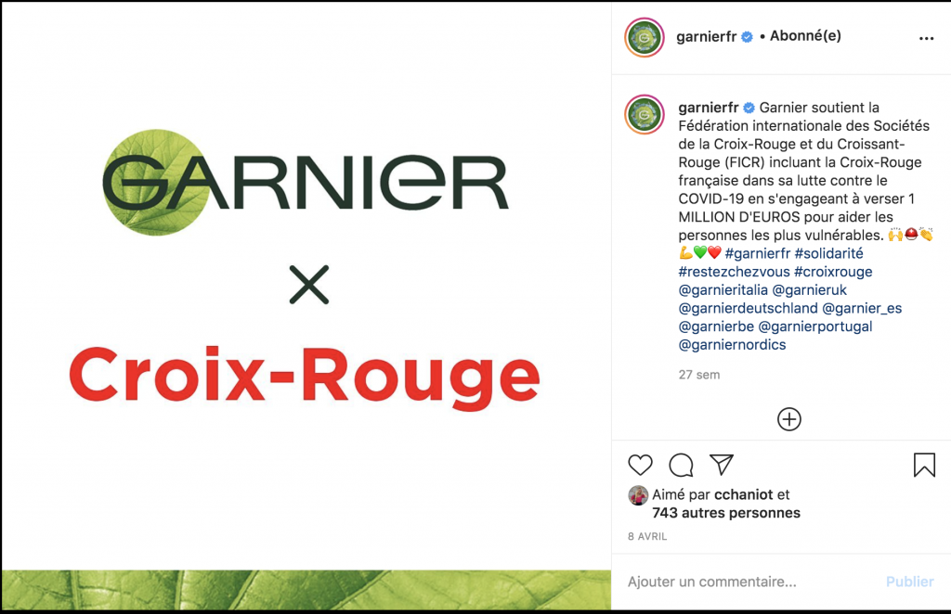Open the #restezchezvous hashtag
The height and width of the screenshot is (614, 951).
pos(734,271)
